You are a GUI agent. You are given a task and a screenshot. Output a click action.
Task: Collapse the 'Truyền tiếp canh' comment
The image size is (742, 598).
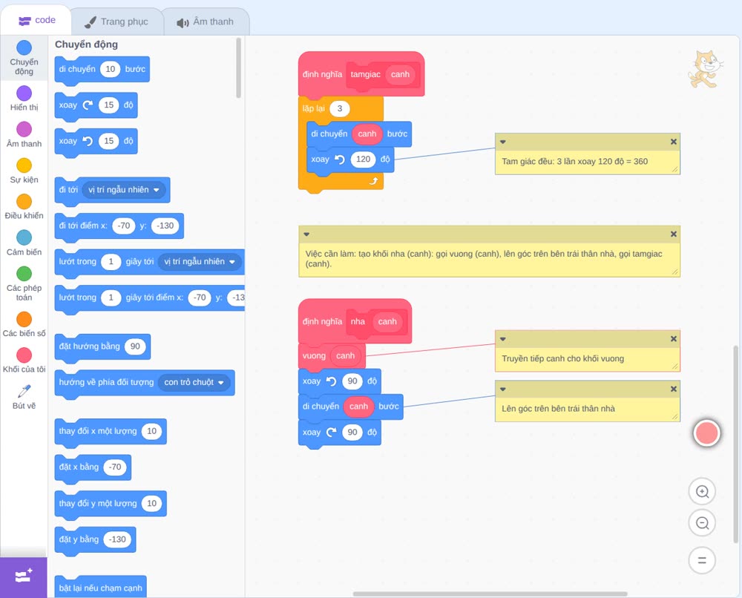click(x=503, y=339)
